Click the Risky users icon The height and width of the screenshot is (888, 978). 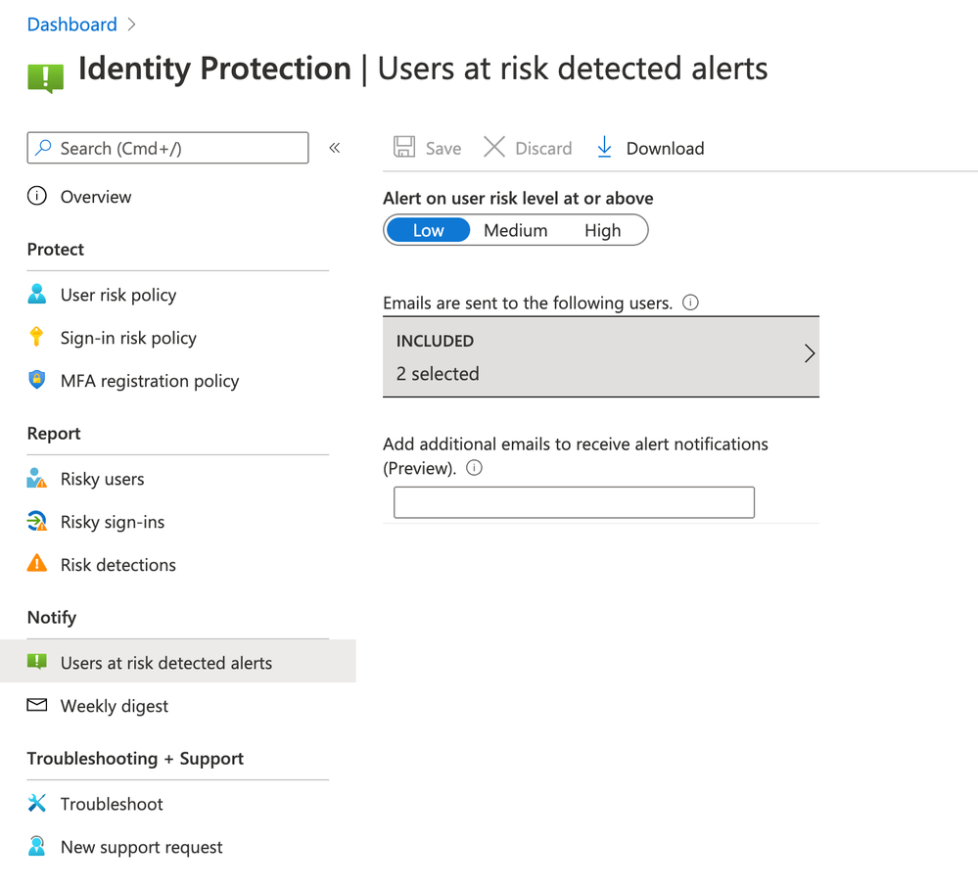37,479
